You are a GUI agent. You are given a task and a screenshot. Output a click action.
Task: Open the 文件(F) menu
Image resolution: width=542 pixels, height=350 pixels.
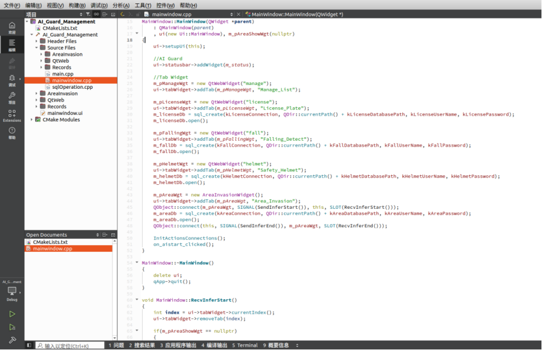tap(12, 6)
